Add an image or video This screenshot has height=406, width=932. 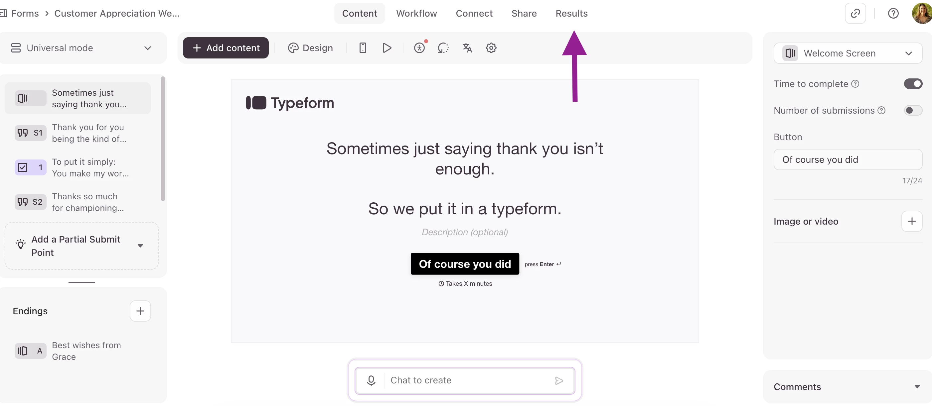coord(911,221)
